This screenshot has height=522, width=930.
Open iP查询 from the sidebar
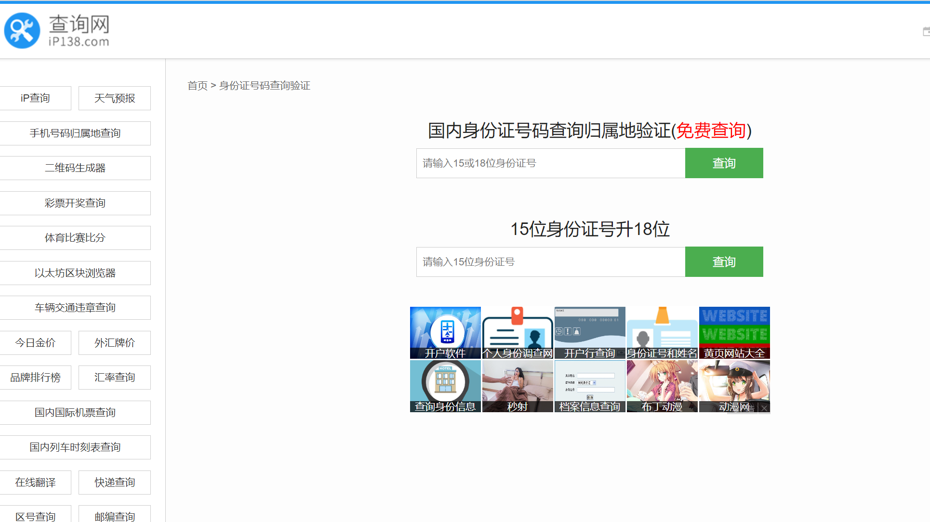[35, 98]
